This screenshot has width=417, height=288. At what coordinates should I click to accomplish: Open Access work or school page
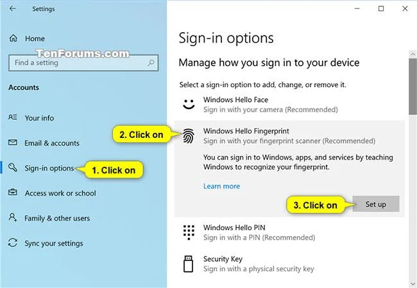[60, 193]
